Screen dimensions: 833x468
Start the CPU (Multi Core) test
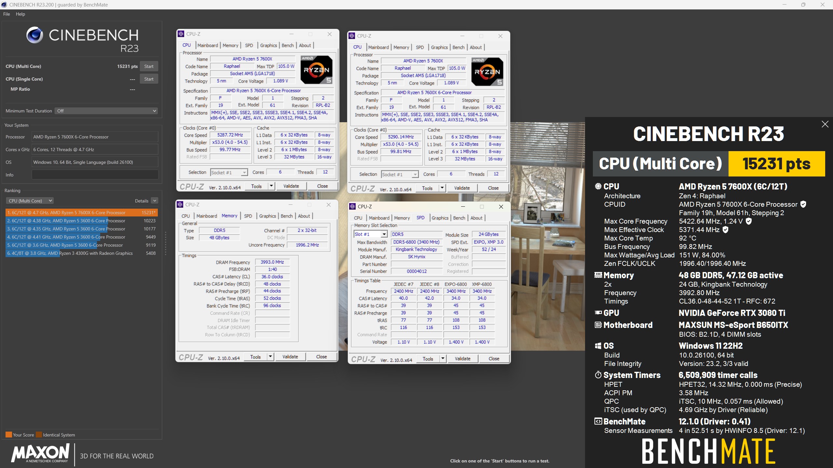tap(149, 66)
